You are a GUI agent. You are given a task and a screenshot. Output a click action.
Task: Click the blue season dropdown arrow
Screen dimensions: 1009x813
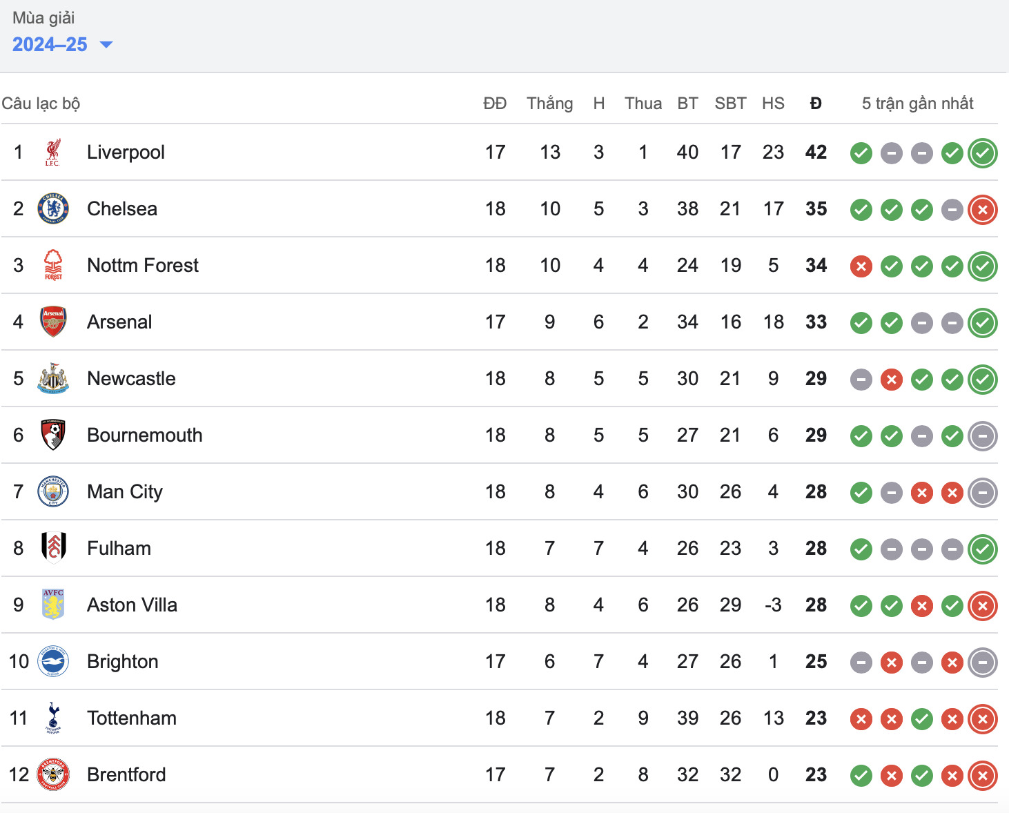click(106, 45)
